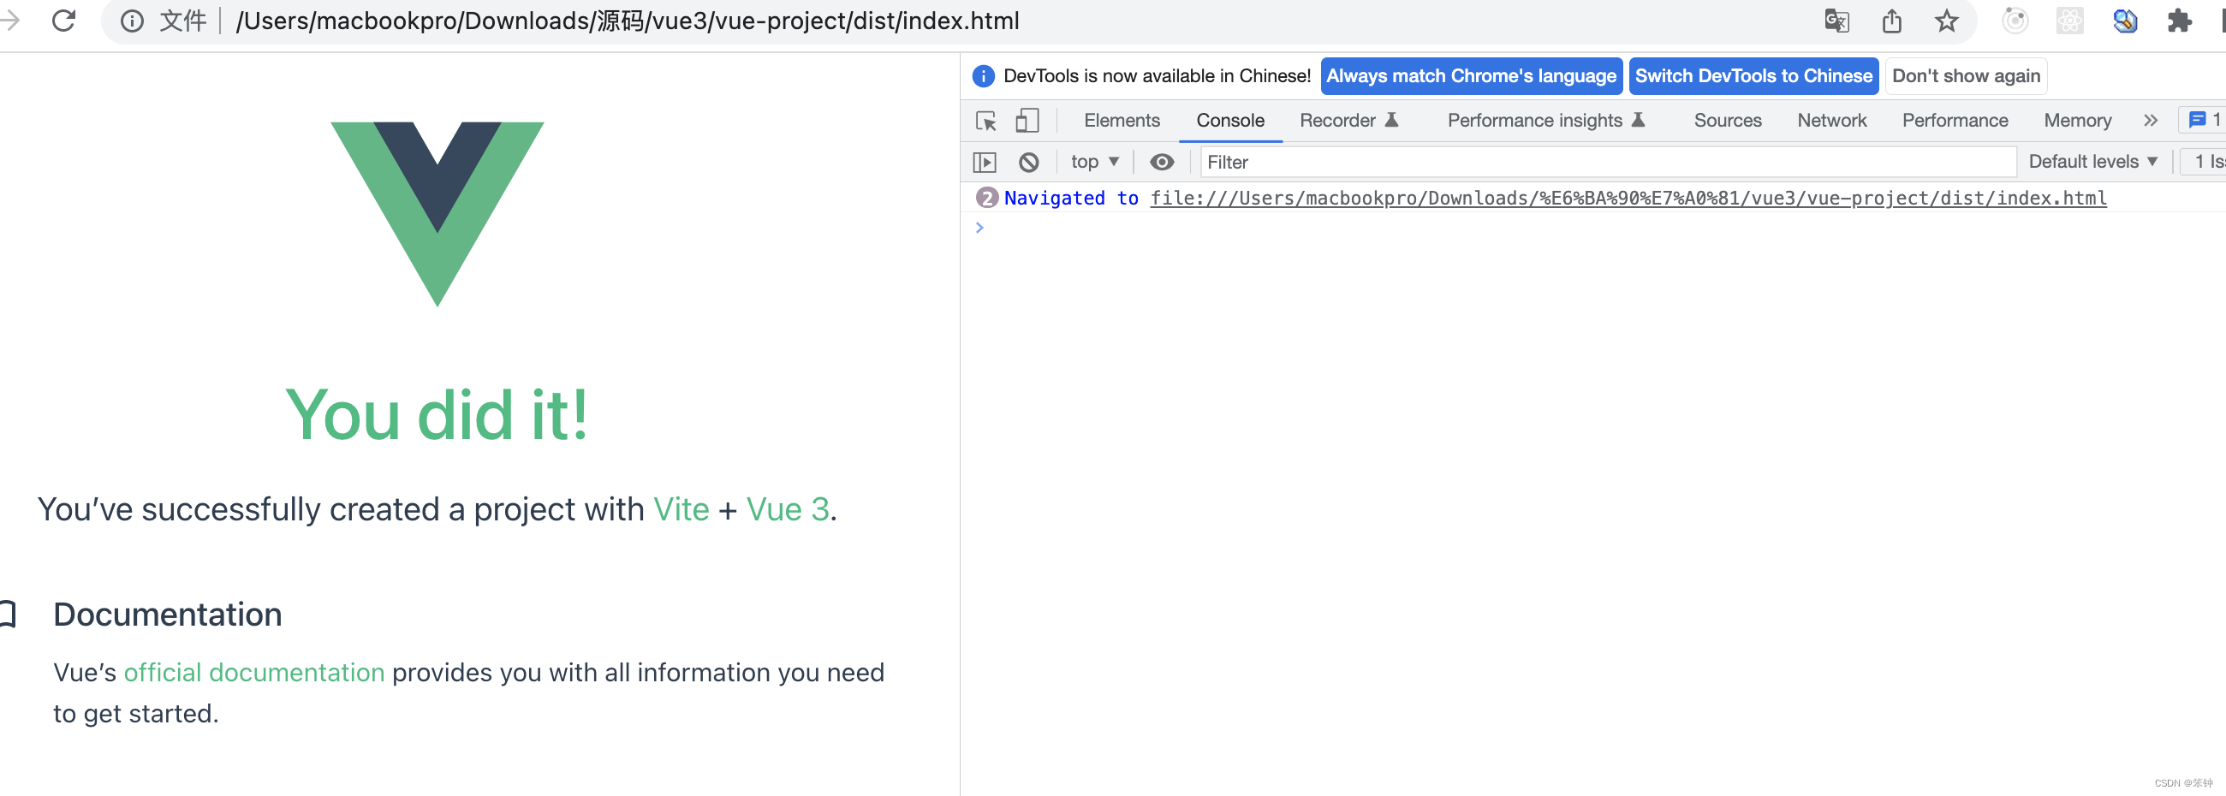Click the Vue logo image
2226x796 pixels.
point(437,214)
